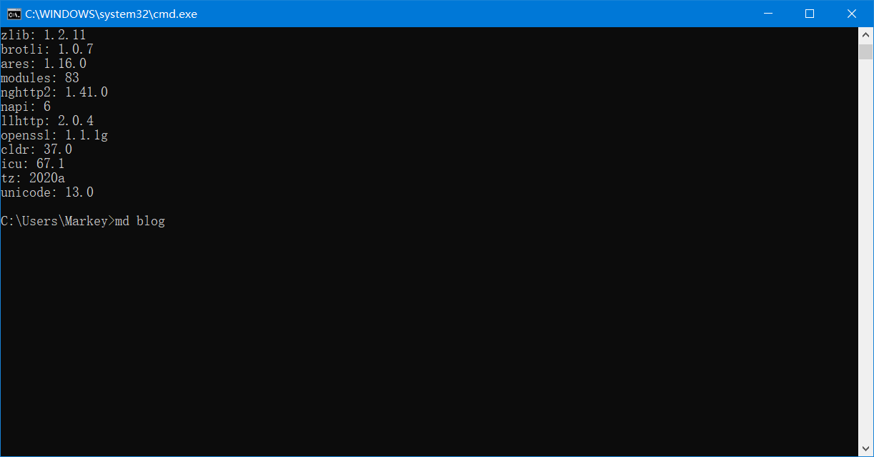This screenshot has height=457, width=874.
Task: Click the zlib: 1.2.11 output line
Action: (44, 35)
